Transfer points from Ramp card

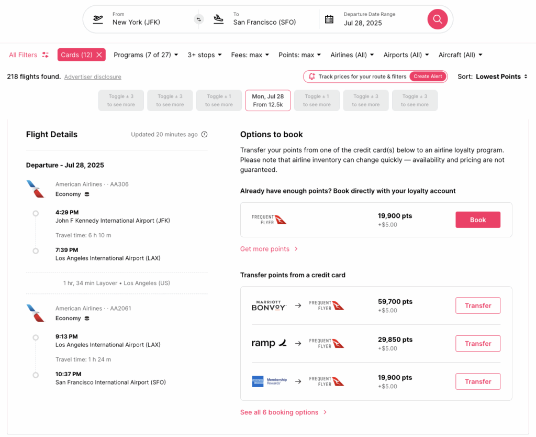click(477, 344)
